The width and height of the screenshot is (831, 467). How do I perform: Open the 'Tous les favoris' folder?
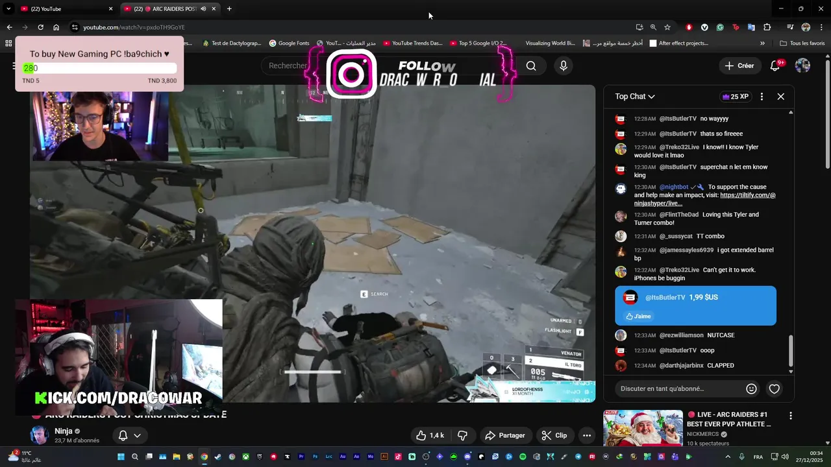click(x=802, y=43)
